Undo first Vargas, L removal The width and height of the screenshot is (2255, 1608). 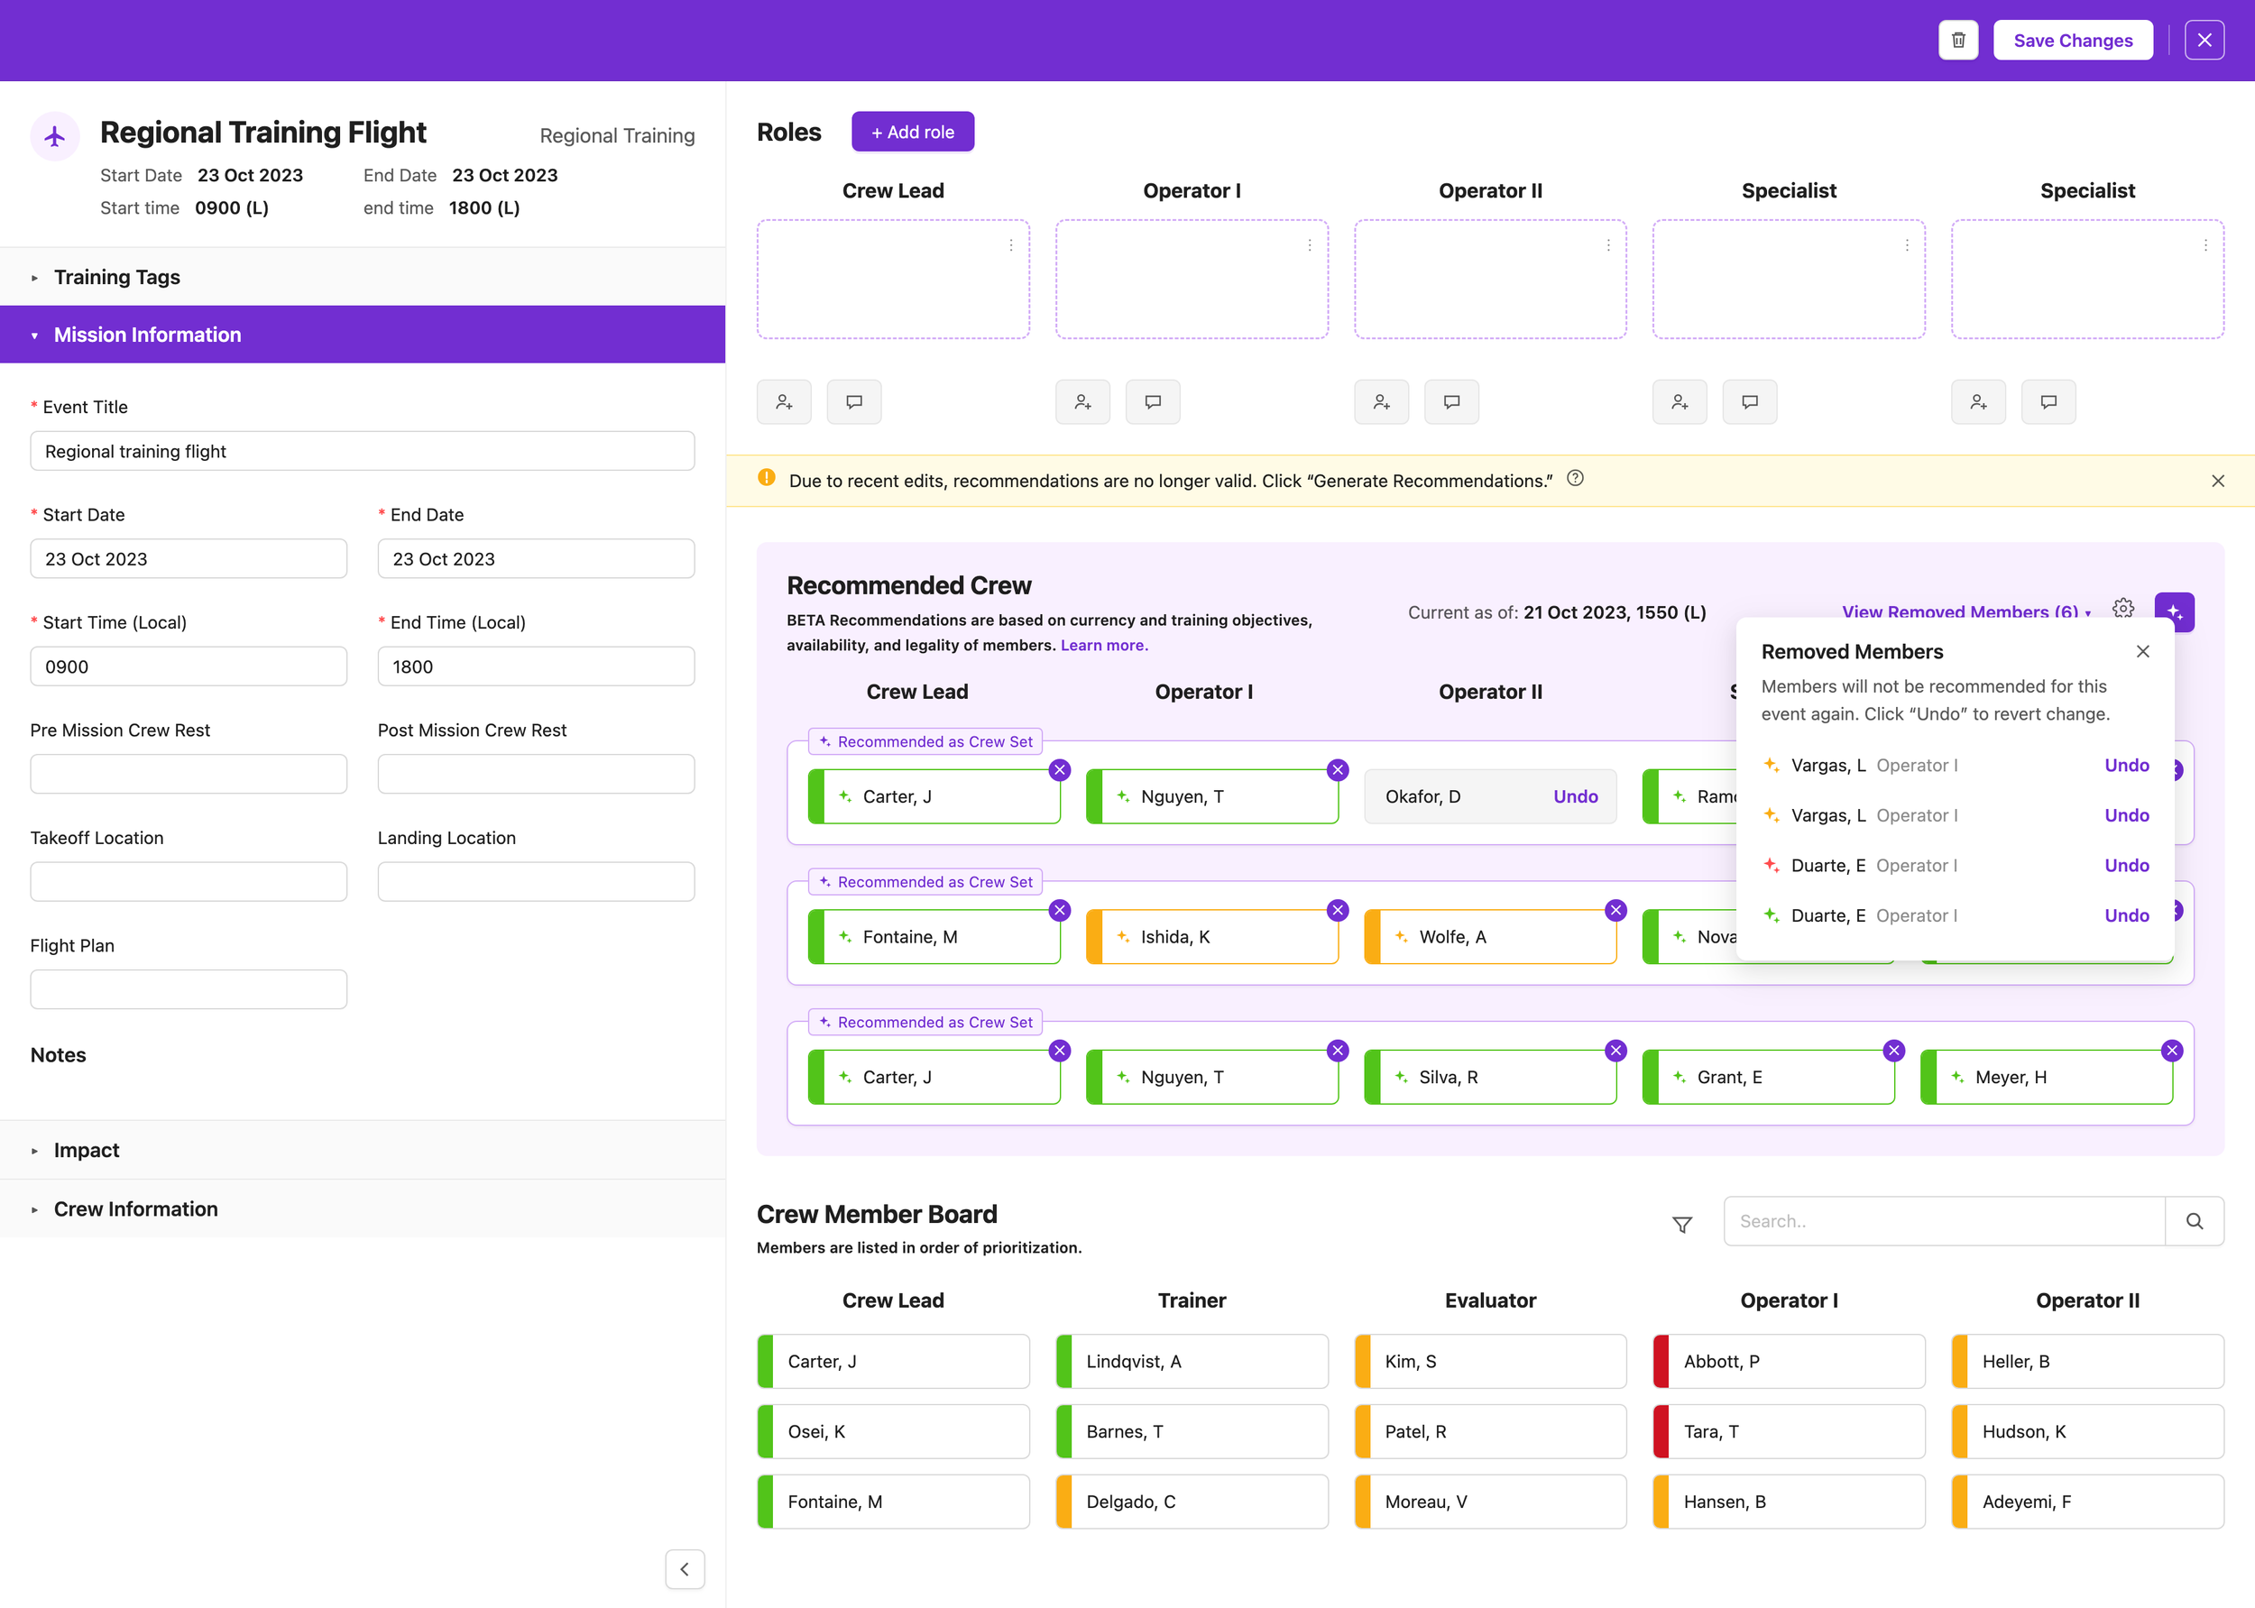coord(2127,766)
